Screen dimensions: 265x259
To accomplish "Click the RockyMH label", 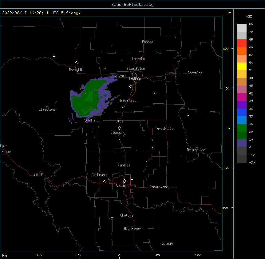I will tap(75, 70).
